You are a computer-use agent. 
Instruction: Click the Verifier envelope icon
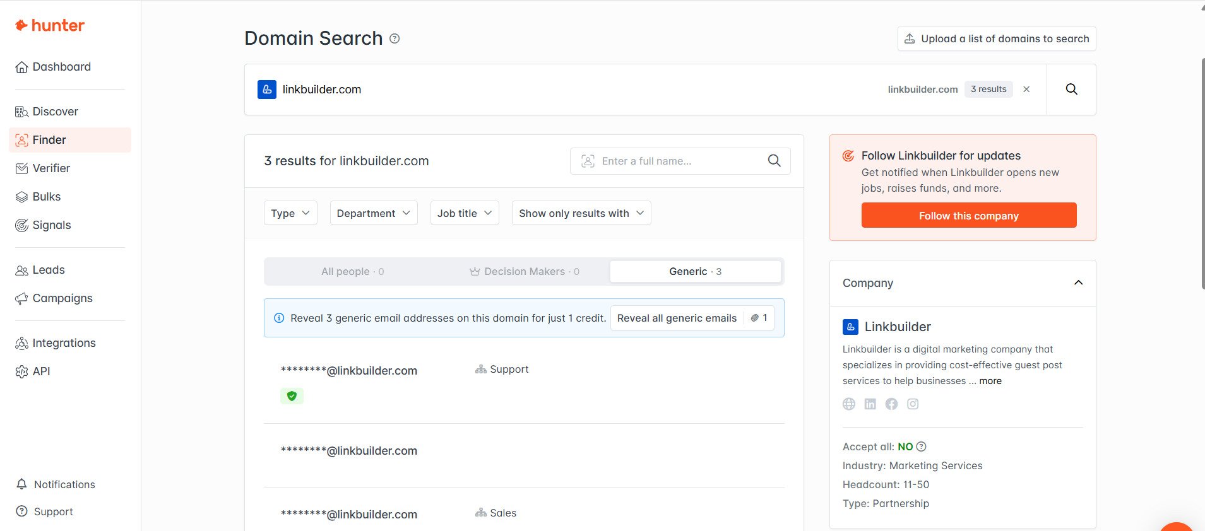tap(21, 168)
